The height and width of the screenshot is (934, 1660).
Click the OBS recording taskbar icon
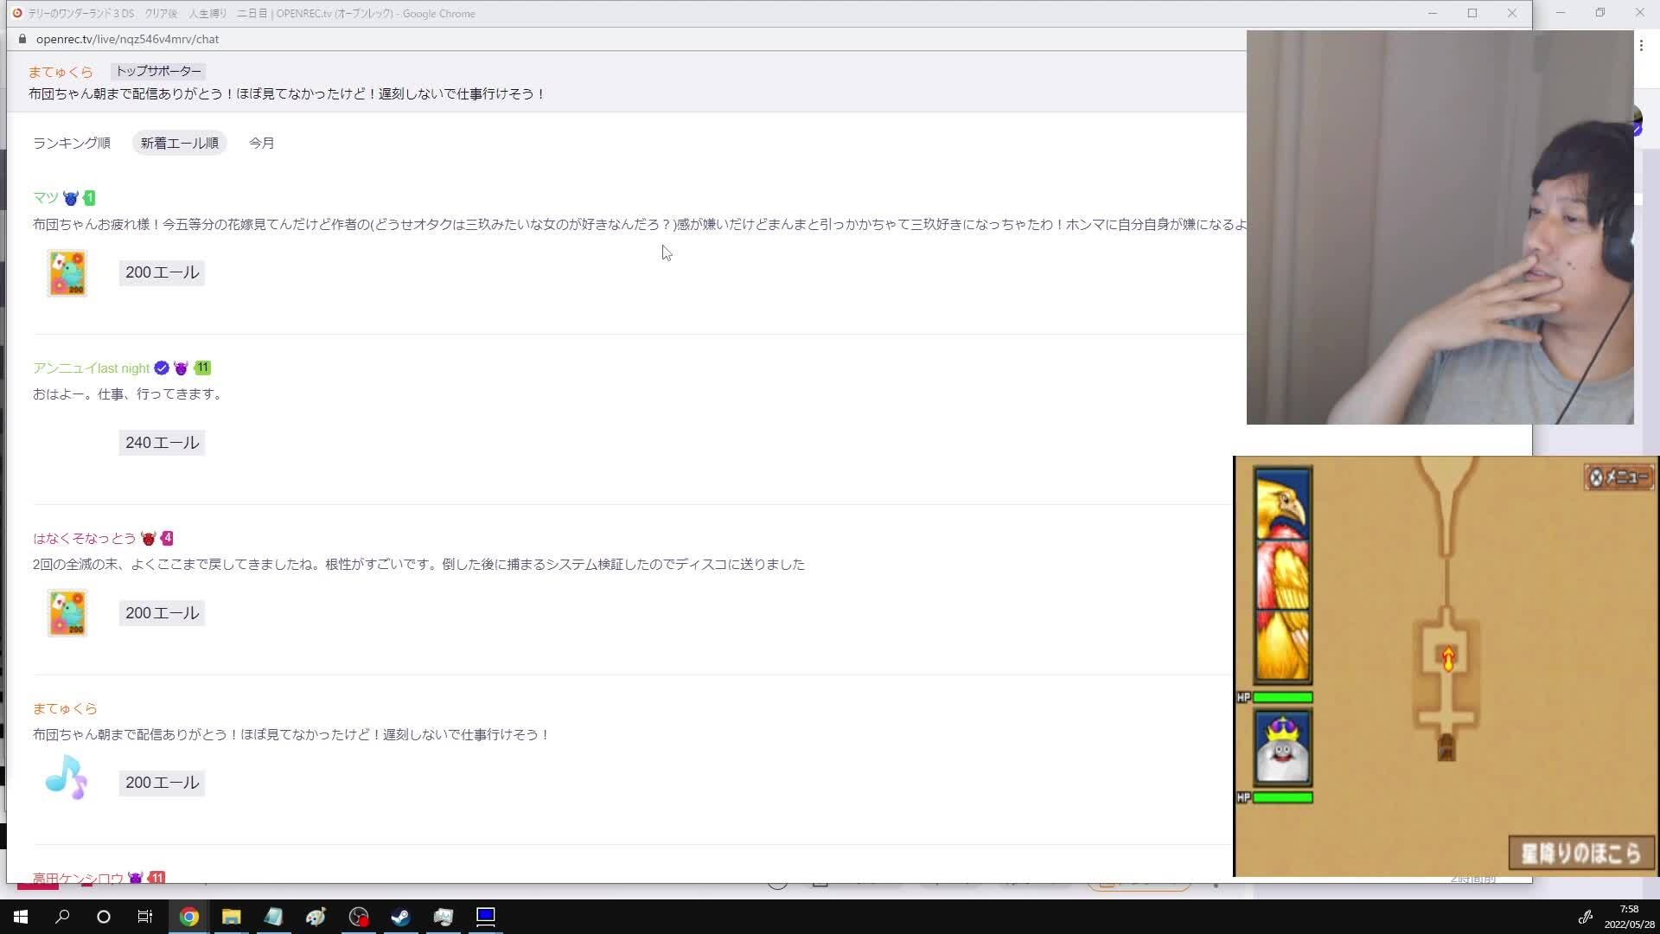[358, 917]
